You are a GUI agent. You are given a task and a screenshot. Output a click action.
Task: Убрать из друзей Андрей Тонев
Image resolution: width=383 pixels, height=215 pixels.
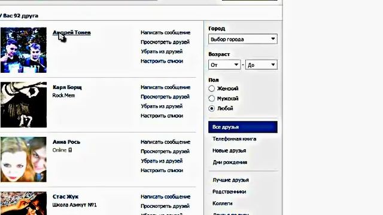pos(162,51)
